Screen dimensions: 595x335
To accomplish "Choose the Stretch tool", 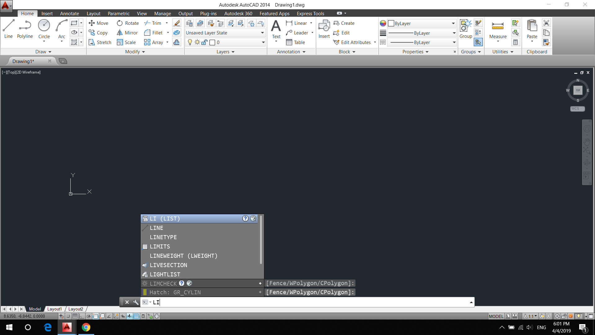I will pyautogui.click(x=100, y=42).
